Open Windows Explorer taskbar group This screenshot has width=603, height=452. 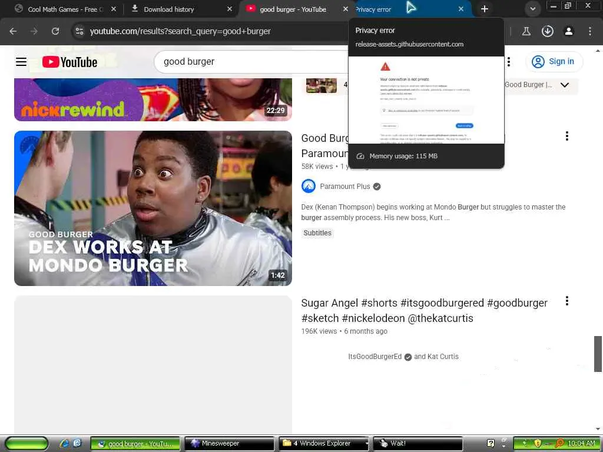[x=323, y=443]
